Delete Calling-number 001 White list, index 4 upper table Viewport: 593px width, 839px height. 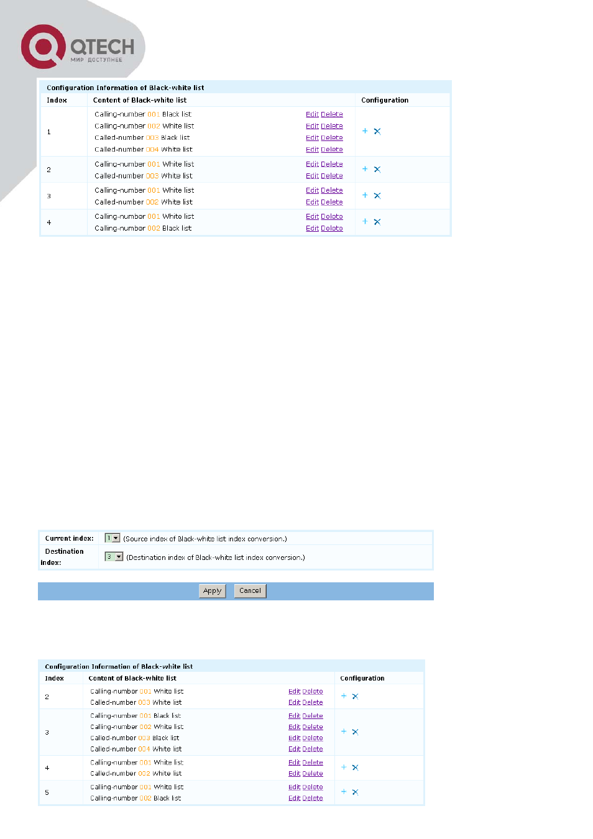(332, 217)
